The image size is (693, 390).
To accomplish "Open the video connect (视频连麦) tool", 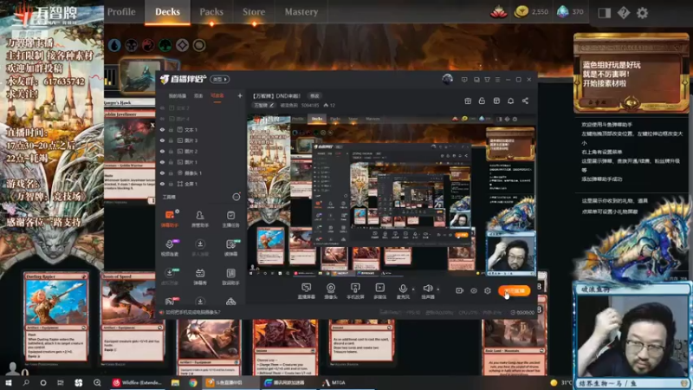I will [x=169, y=248].
